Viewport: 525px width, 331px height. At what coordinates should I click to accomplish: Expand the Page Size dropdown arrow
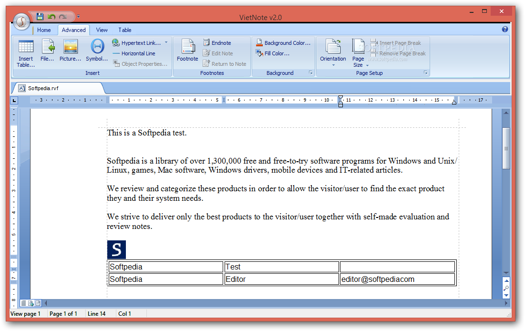pos(367,65)
